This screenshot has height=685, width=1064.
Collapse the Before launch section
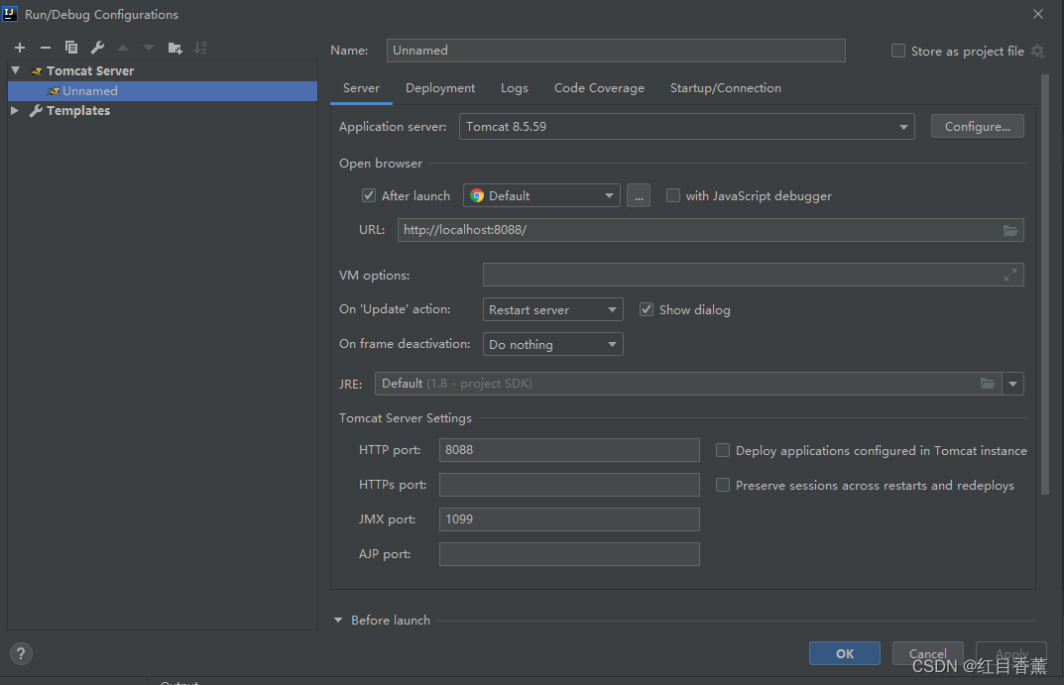click(x=338, y=620)
